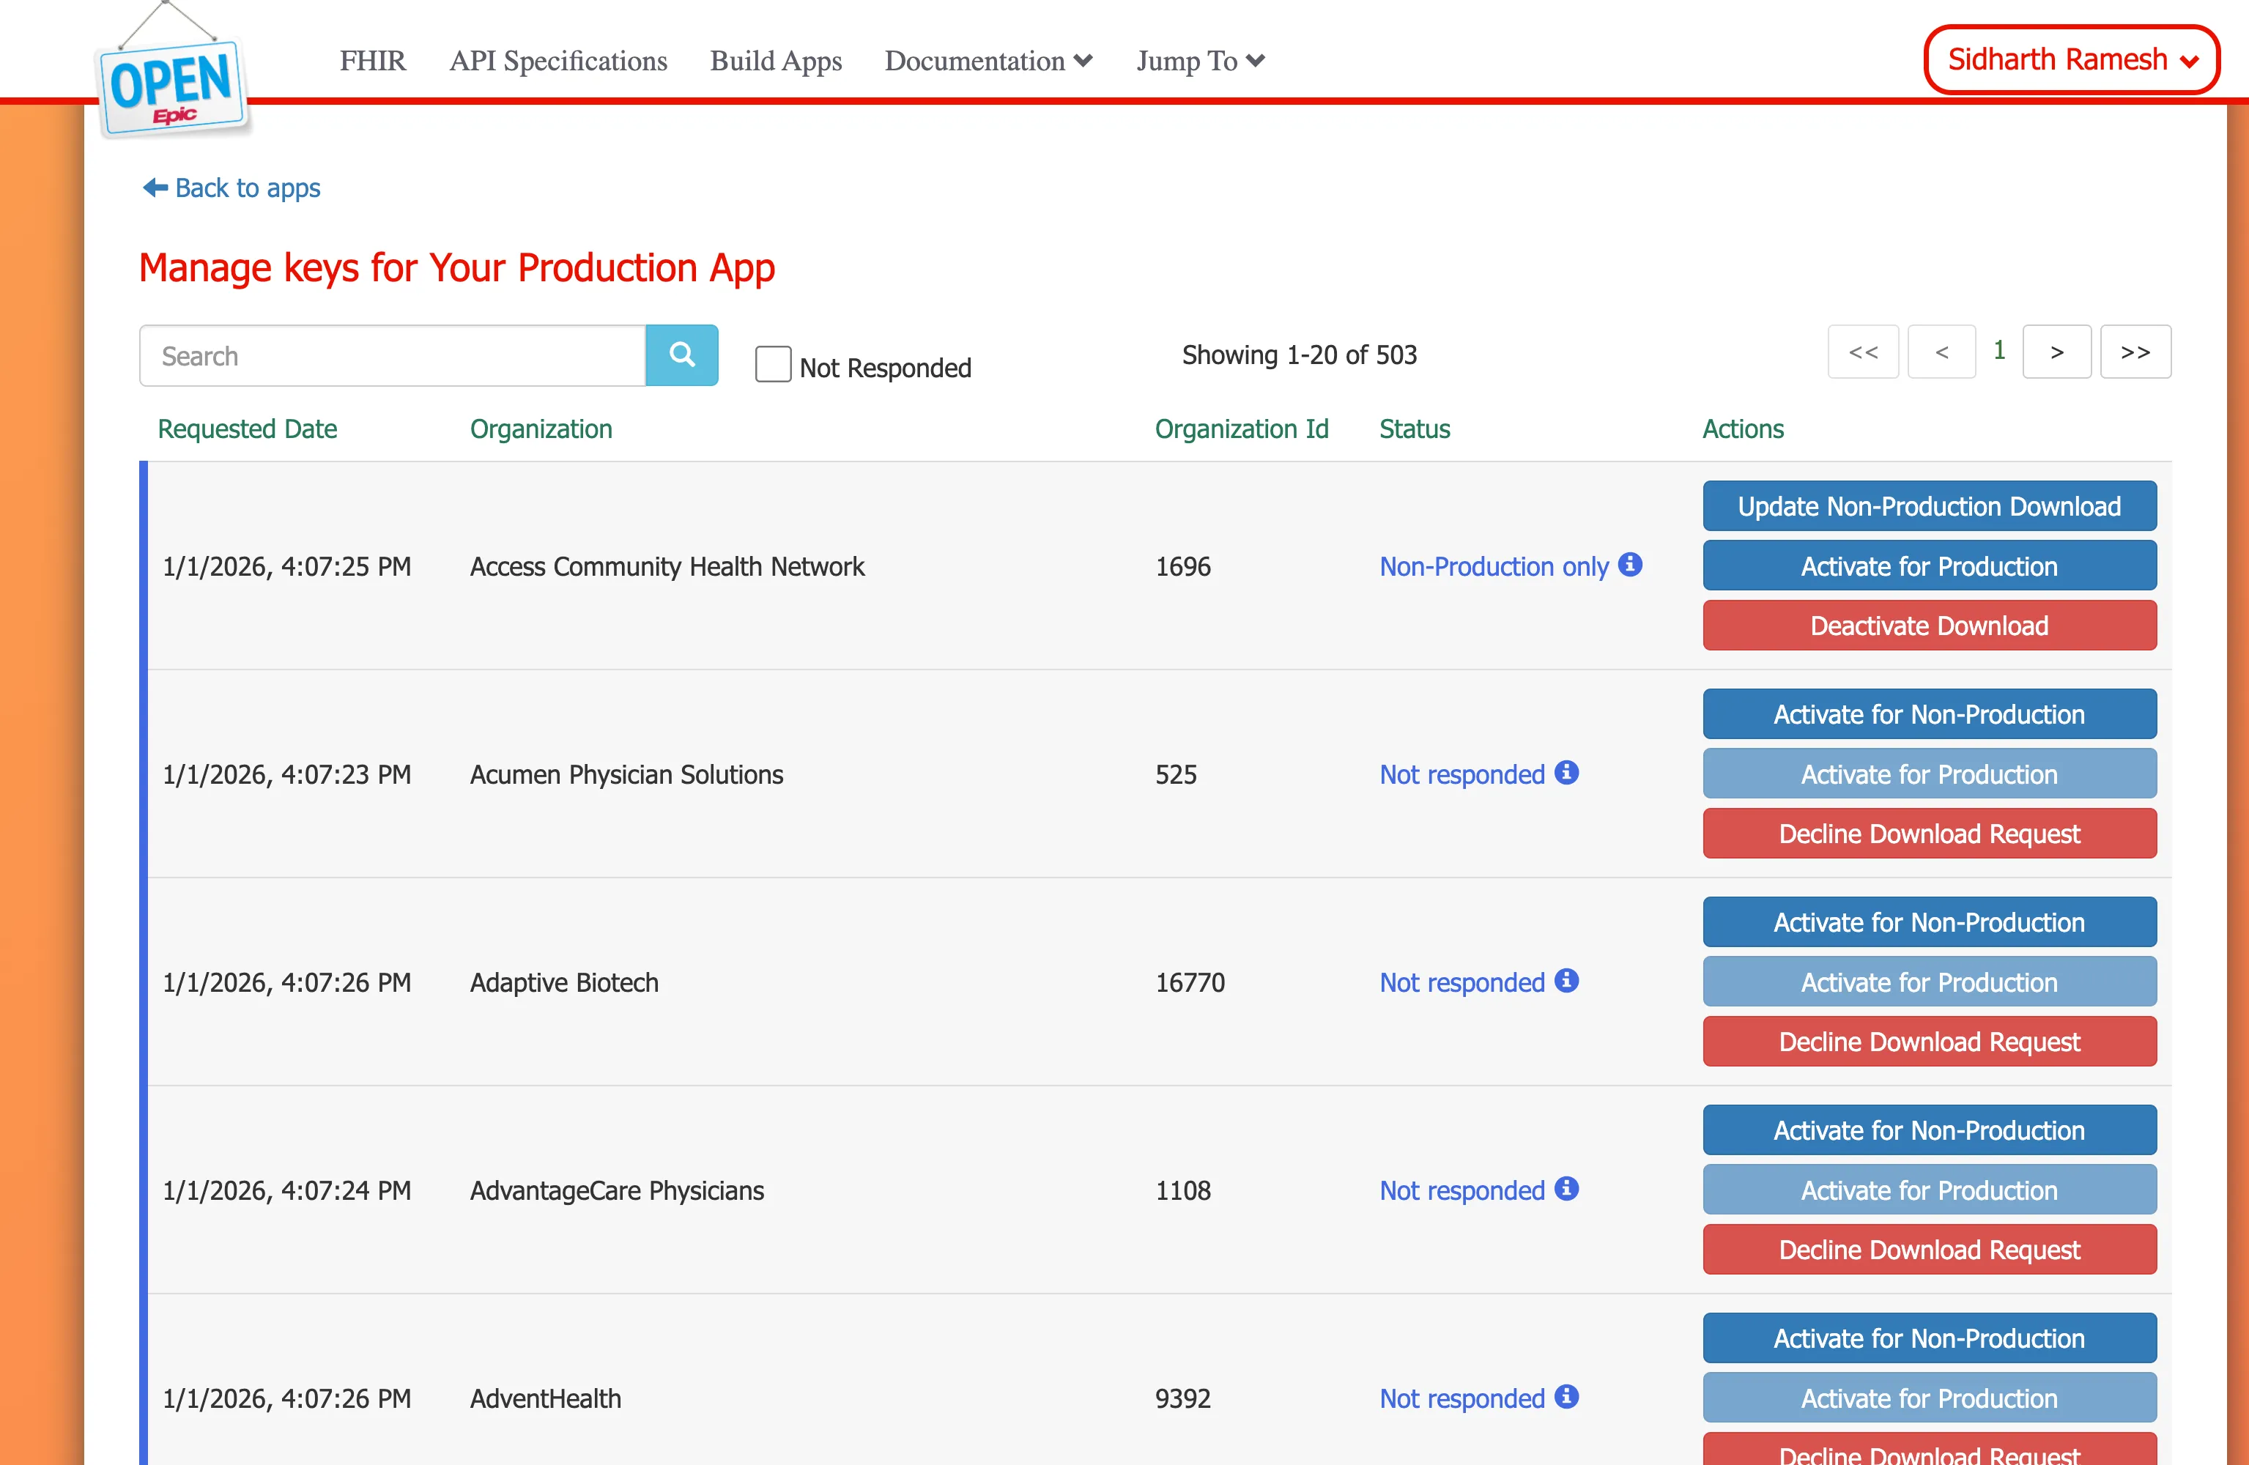The height and width of the screenshot is (1465, 2249).
Task: Open the Sidharth Ramesh account menu
Action: click(x=2071, y=59)
